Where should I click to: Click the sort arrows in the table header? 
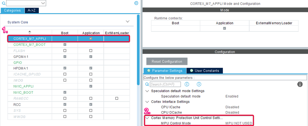pos(30,32)
